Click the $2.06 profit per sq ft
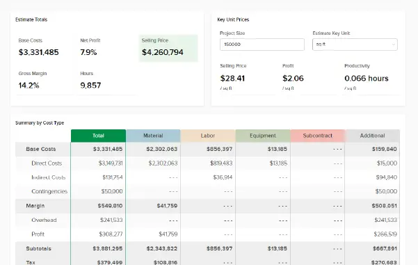 coord(293,79)
